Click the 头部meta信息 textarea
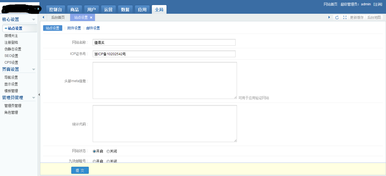386x176 pixels. click(x=165, y=80)
